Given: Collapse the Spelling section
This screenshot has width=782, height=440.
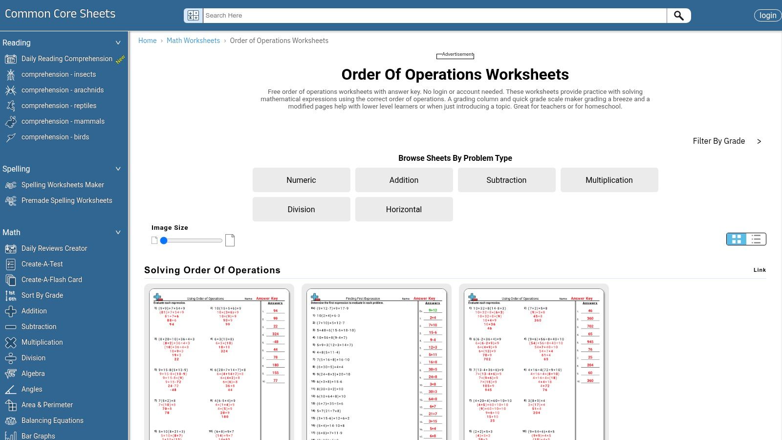Looking at the screenshot, I should (118, 169).
